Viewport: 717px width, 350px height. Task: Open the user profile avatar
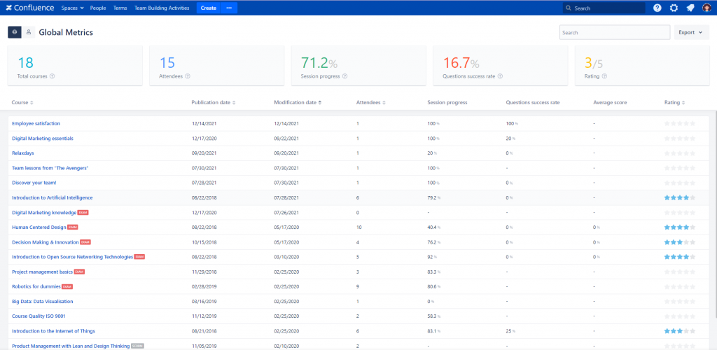(706, 8)
